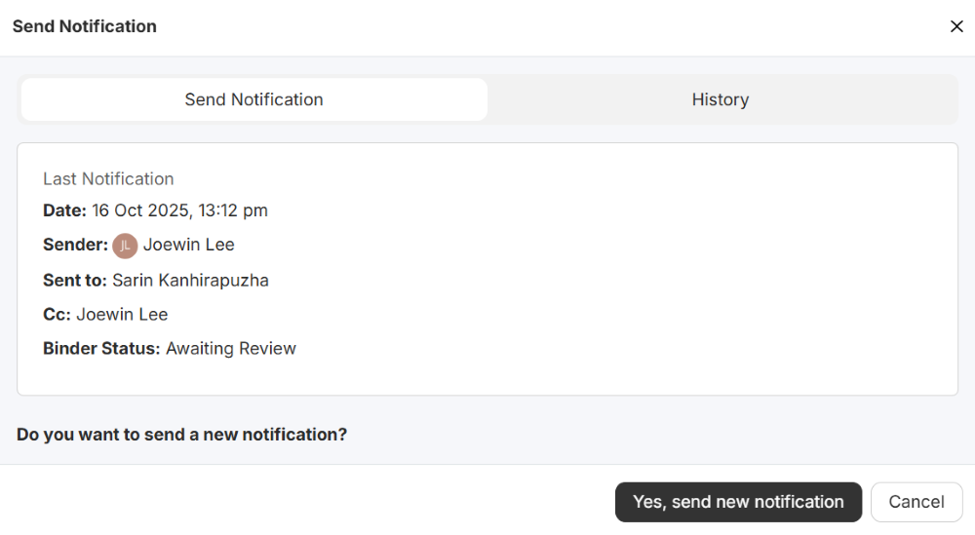Click recipient name Sarin Kanhirapuzha
Image resolution: width=975 pixels, height=535 pixels.
click(190, 281)
